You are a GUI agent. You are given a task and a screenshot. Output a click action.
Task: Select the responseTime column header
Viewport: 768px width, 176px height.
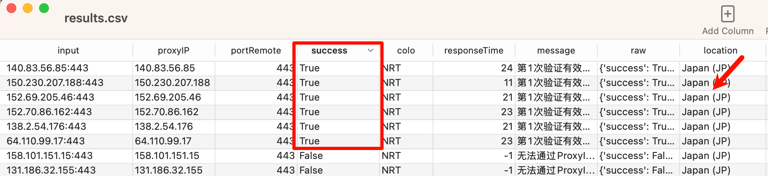tap(474, 51)
